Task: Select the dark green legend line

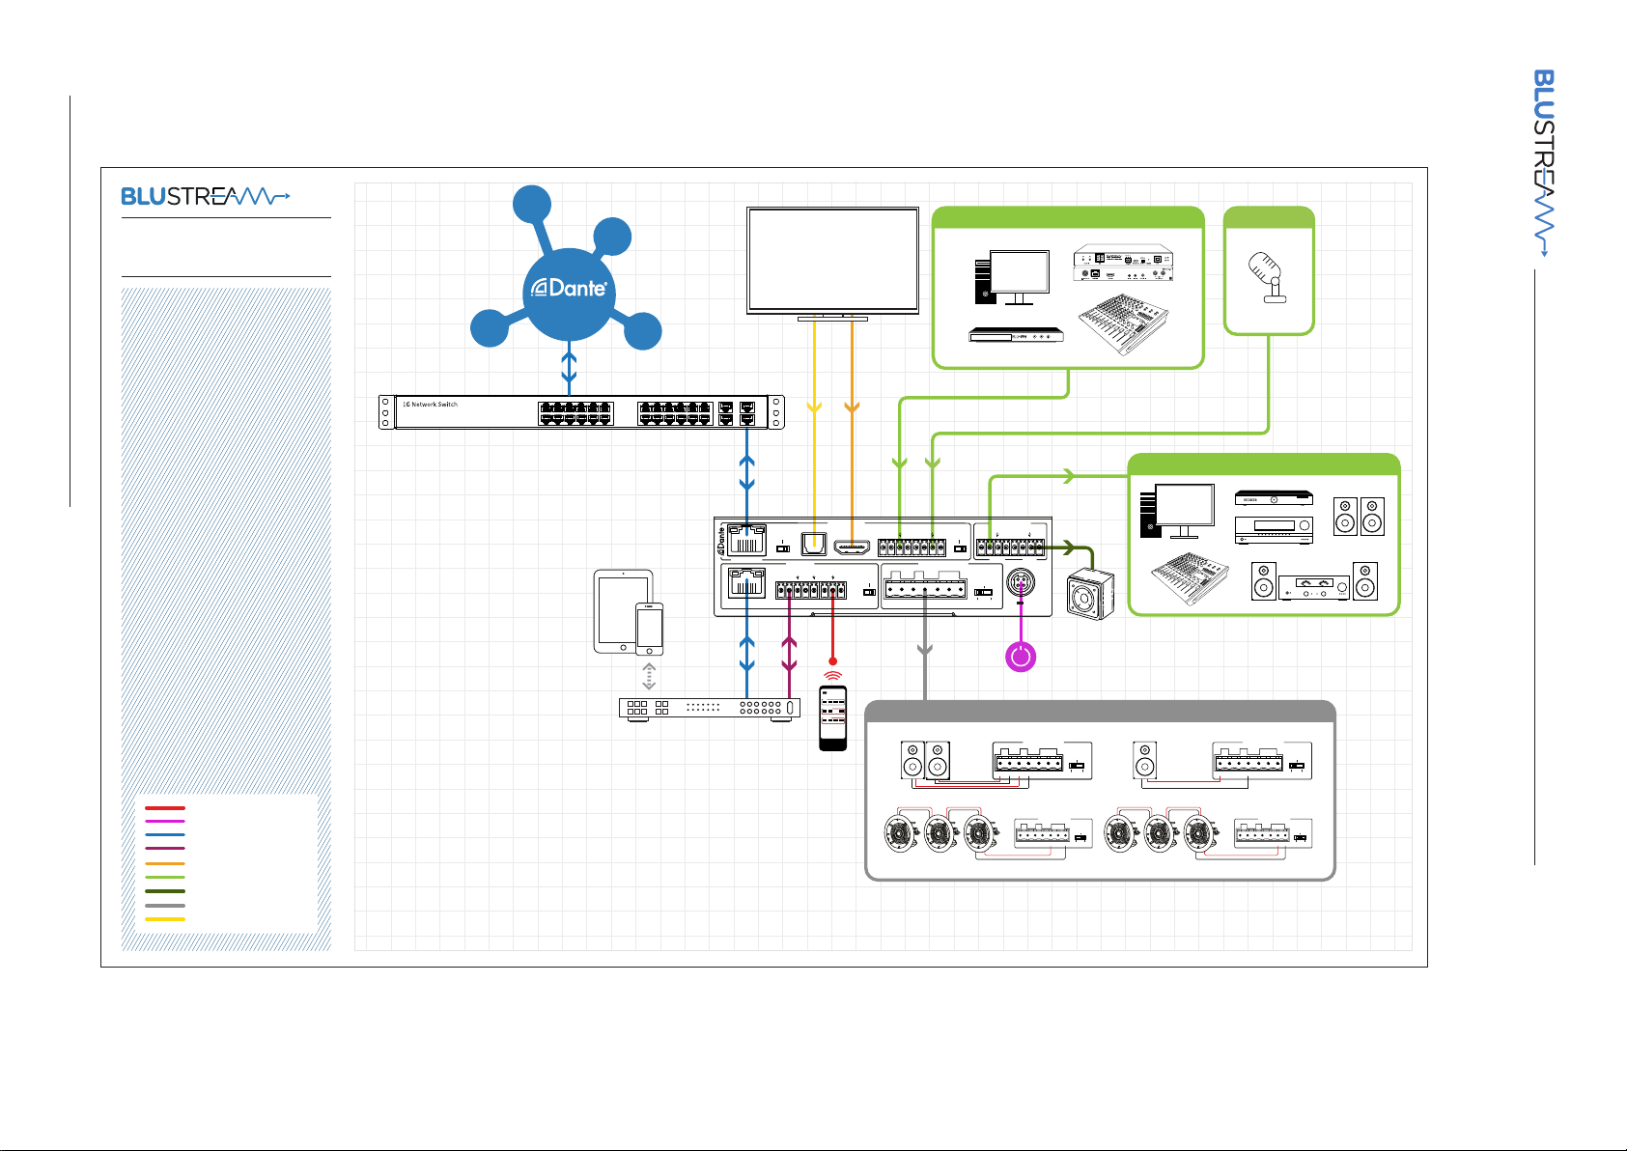Action: [164, 891]
